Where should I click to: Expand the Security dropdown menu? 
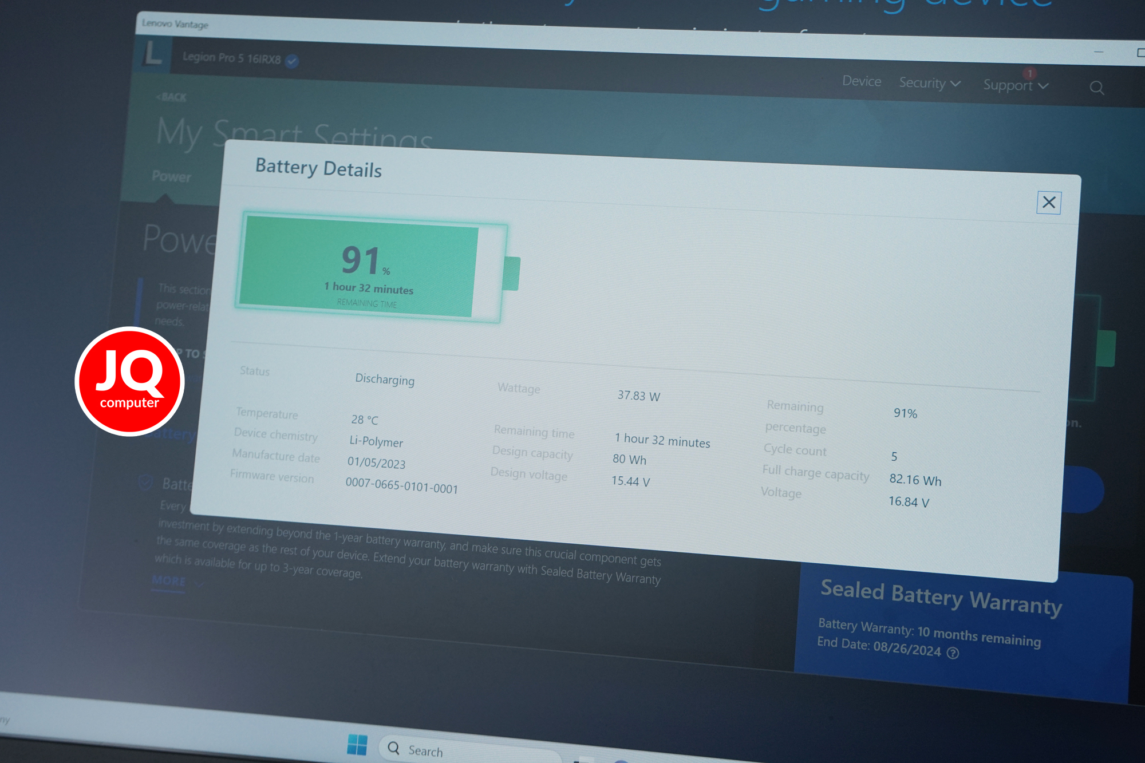[x=930, y=83]
